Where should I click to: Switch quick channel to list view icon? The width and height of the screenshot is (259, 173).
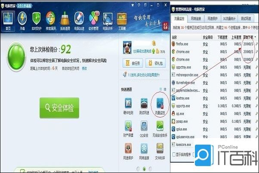click(x=165, y=89)
